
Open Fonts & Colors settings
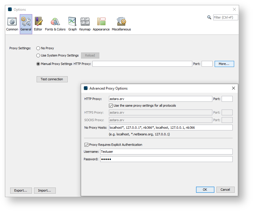(55, 24)
